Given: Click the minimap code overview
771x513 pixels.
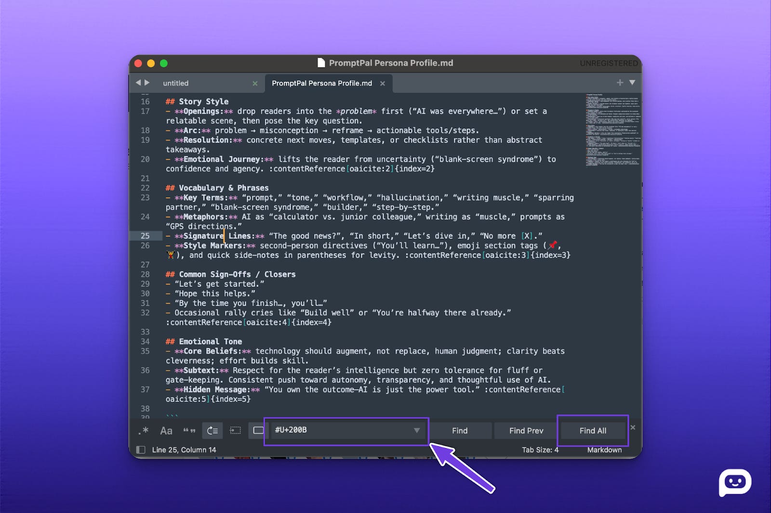Looking at the screenshot, I should pyautogui.click(x=613, y=130).
